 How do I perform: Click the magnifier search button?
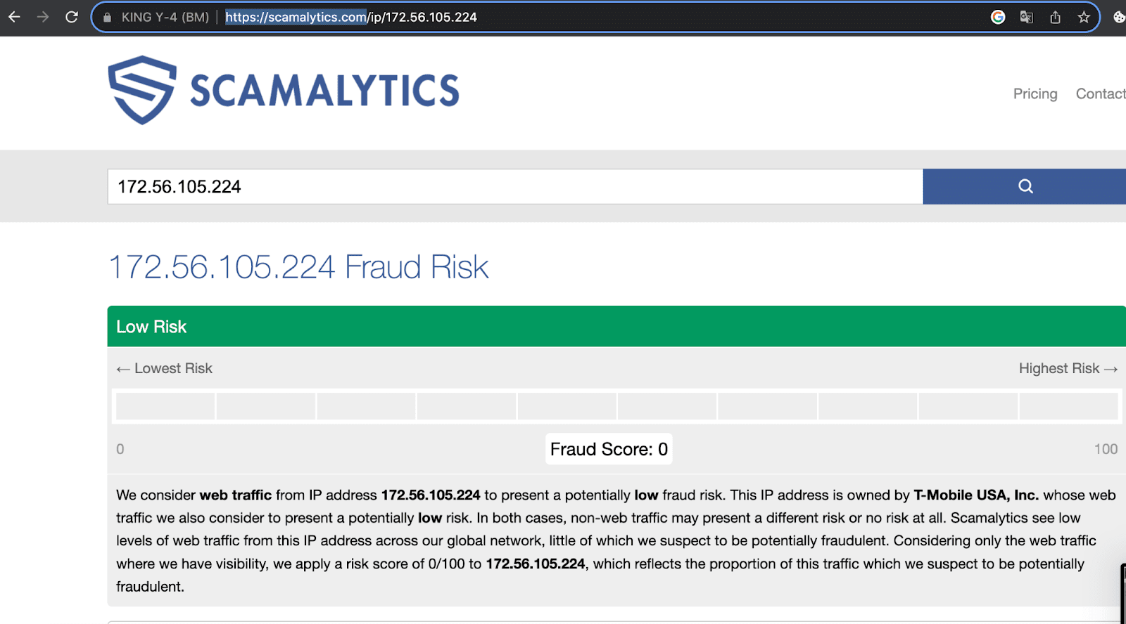click(x=1025, y=186)
